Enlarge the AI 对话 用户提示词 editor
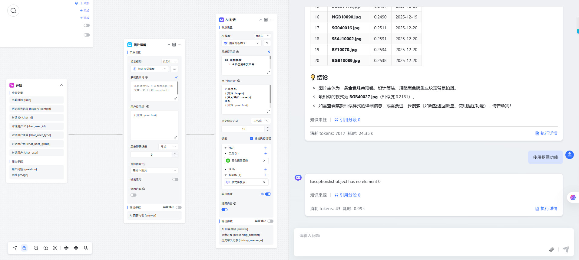The width and height of the screenshot is (579, 260). (268, 112)
